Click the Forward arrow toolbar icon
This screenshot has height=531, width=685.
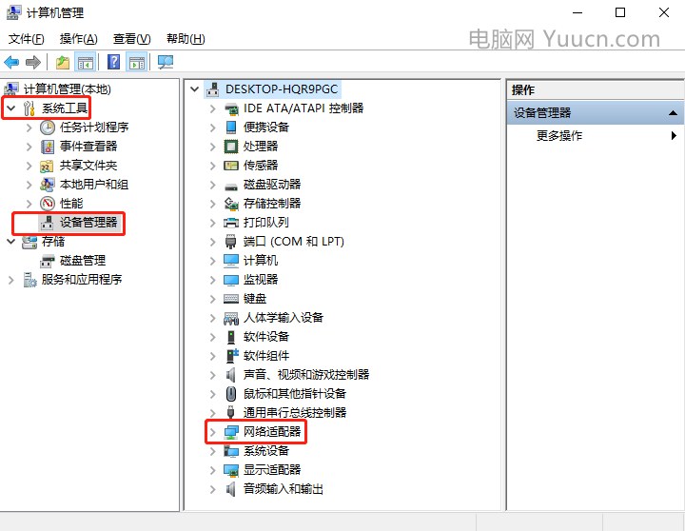tap(33, 63)
